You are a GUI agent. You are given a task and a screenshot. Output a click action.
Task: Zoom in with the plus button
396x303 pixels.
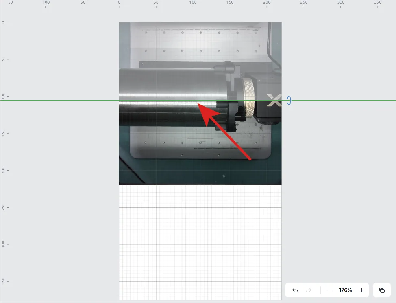click(361, 290)
